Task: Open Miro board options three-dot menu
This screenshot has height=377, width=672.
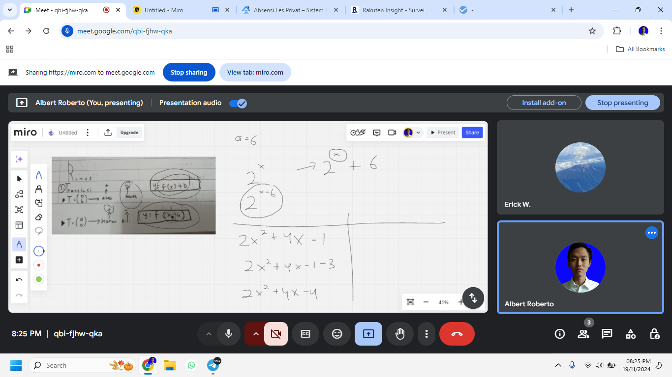Action: click(x=88, y=133)
